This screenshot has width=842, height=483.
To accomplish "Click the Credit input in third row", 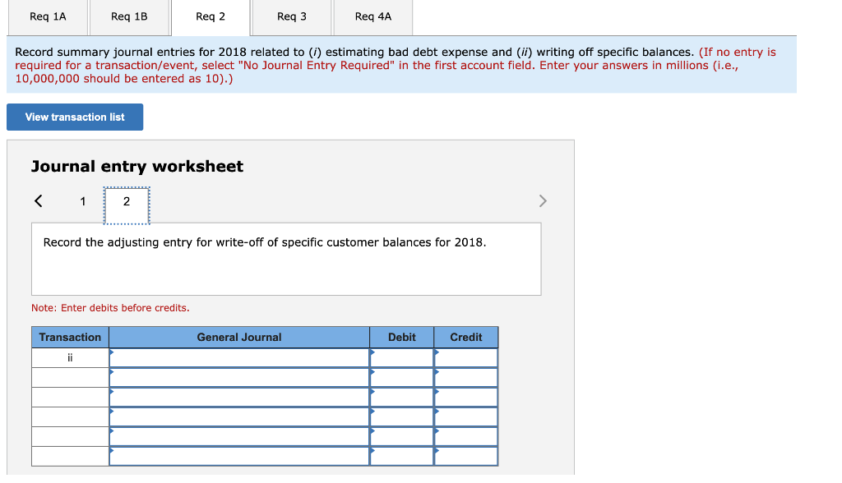I will click(x=465, y=397).
